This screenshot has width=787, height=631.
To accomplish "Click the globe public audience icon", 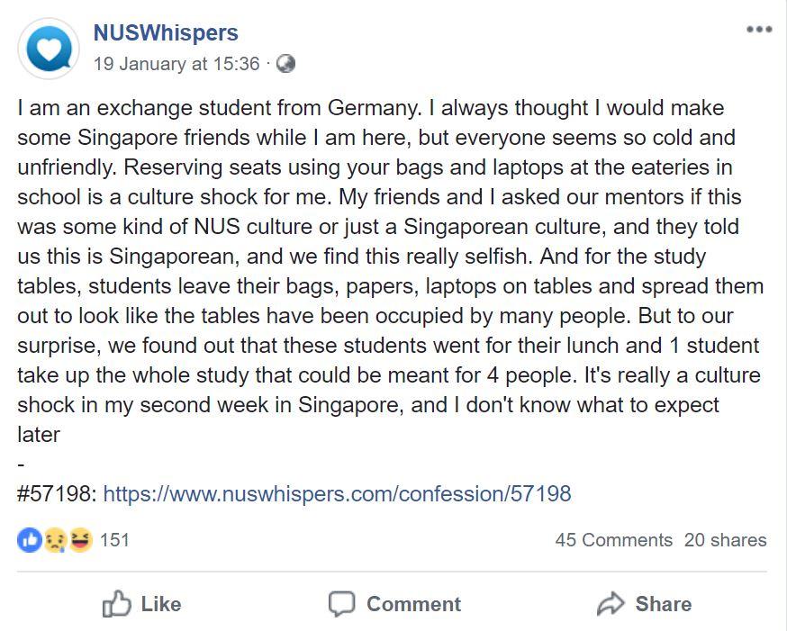I will [286, 64].
